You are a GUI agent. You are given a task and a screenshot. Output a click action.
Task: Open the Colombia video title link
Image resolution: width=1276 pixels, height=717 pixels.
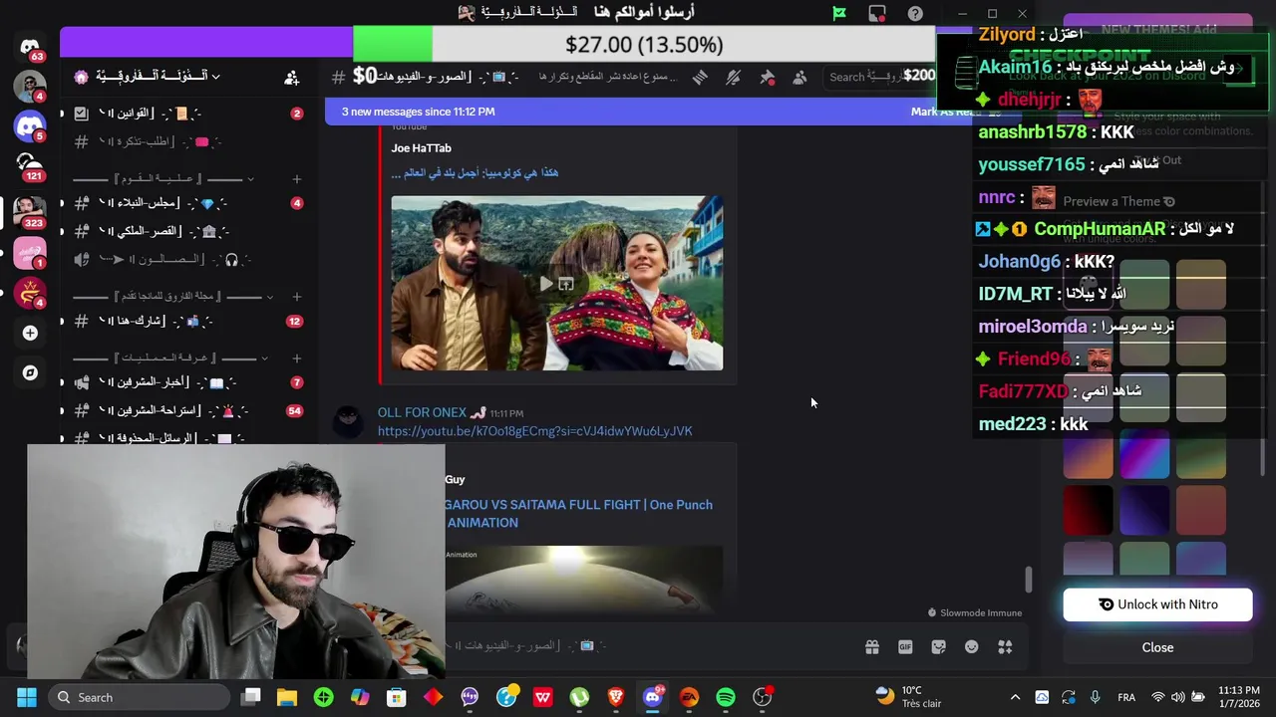(475, 172)
